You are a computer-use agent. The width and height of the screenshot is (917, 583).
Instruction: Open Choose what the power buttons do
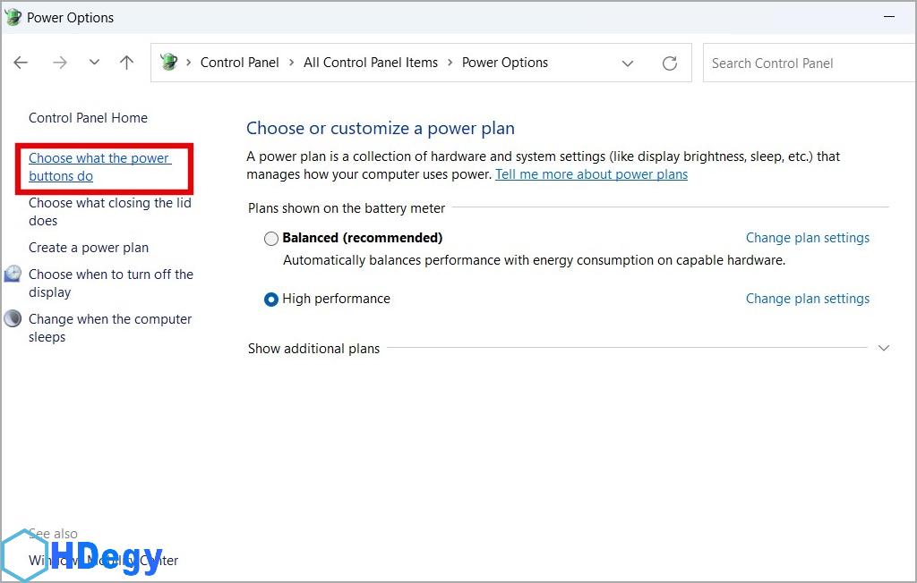click(99, 167)
